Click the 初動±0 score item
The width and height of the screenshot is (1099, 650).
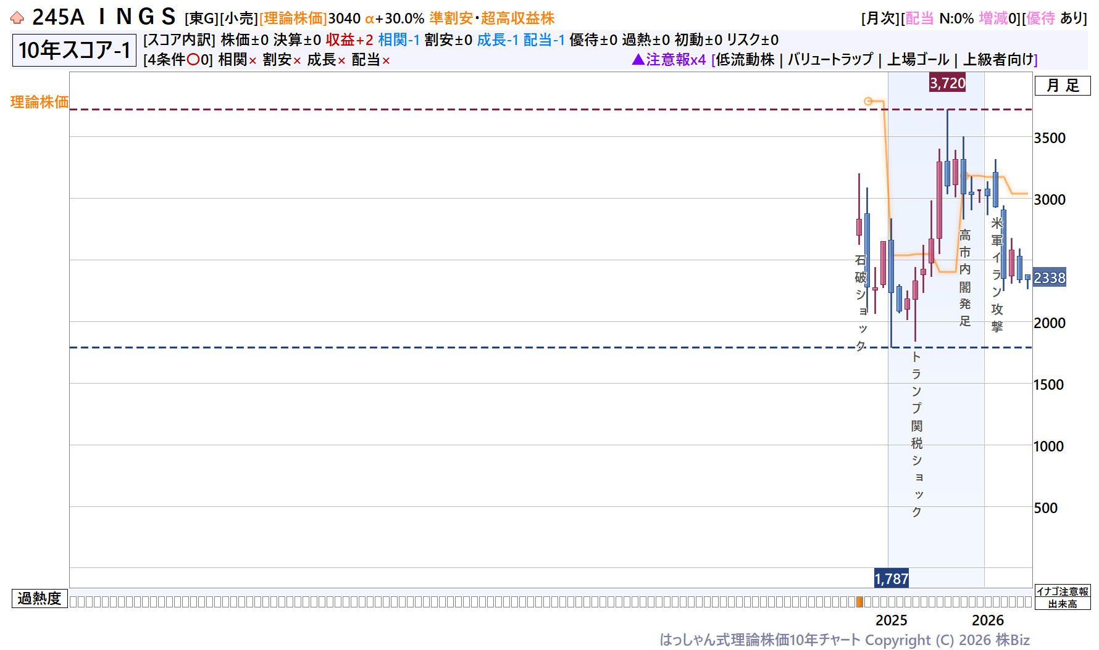(x=698, y=40)
